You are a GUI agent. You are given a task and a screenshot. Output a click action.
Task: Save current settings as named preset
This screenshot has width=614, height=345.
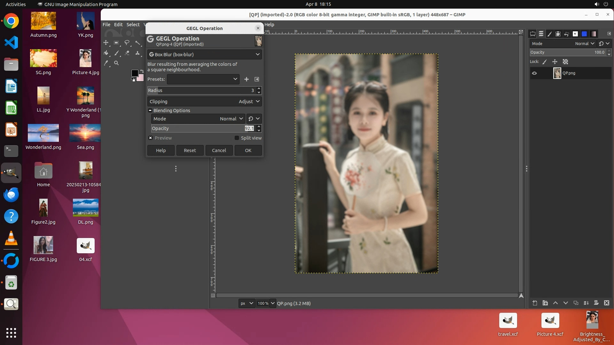247,79
